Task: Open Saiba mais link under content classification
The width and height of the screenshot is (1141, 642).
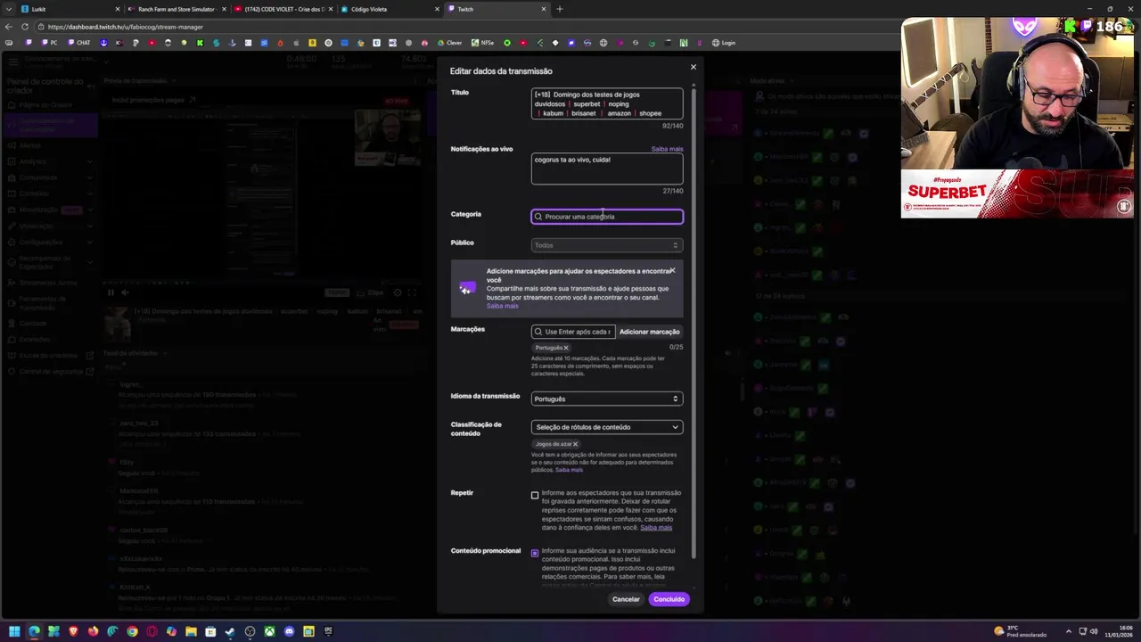Action: pyautogui.click(x=569, y=470)
